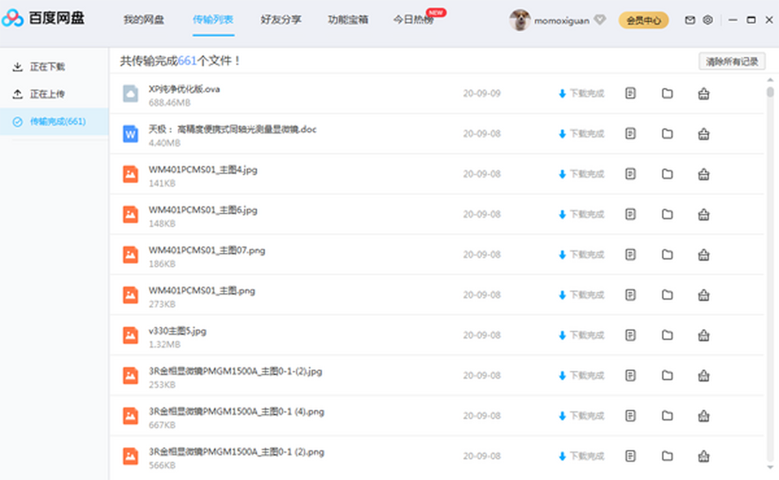This screenshot has height=480, width=779.
Task: Open the mail envelope icon in title bar
Action: pyautogui.click(x=690, y=20)
